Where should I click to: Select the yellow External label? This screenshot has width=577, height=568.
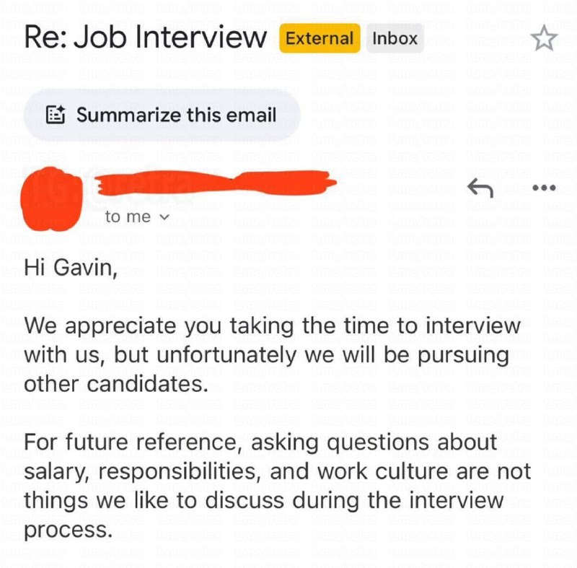click(x=319, y=38)
